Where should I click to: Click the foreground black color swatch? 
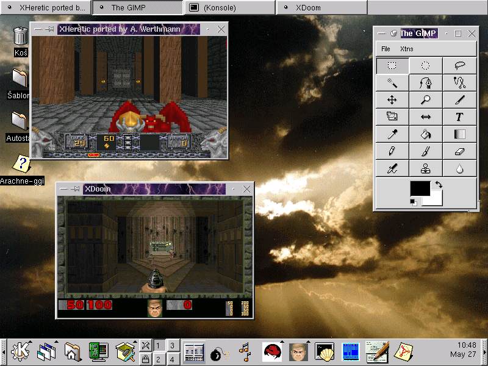[420, 188]
